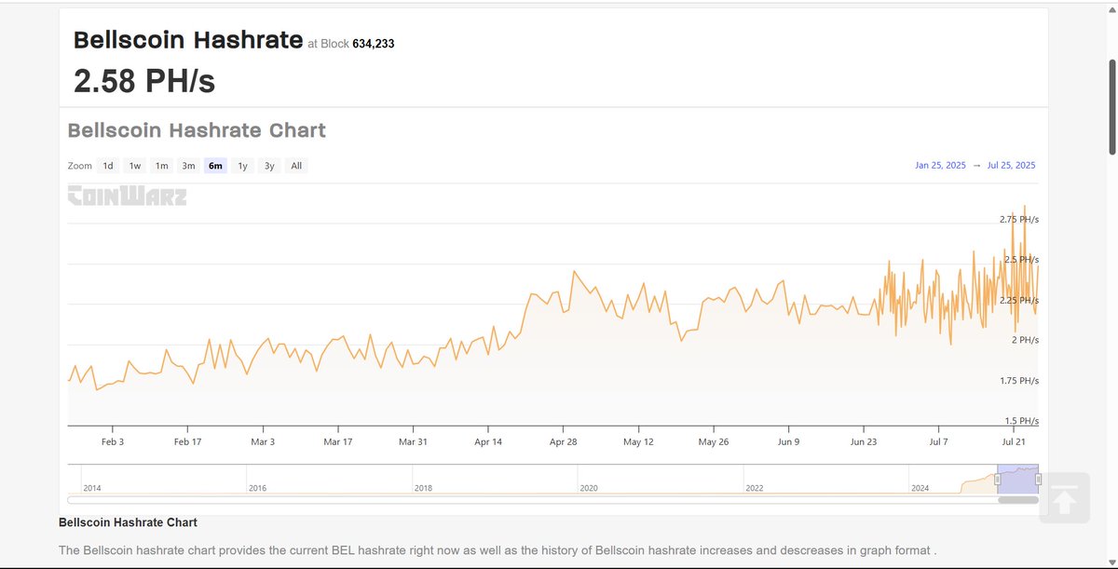Image resolution: width=1118 pixels, height=569 pixels.
Task: Select the 1m zoom range
Action: click(162, 166)
